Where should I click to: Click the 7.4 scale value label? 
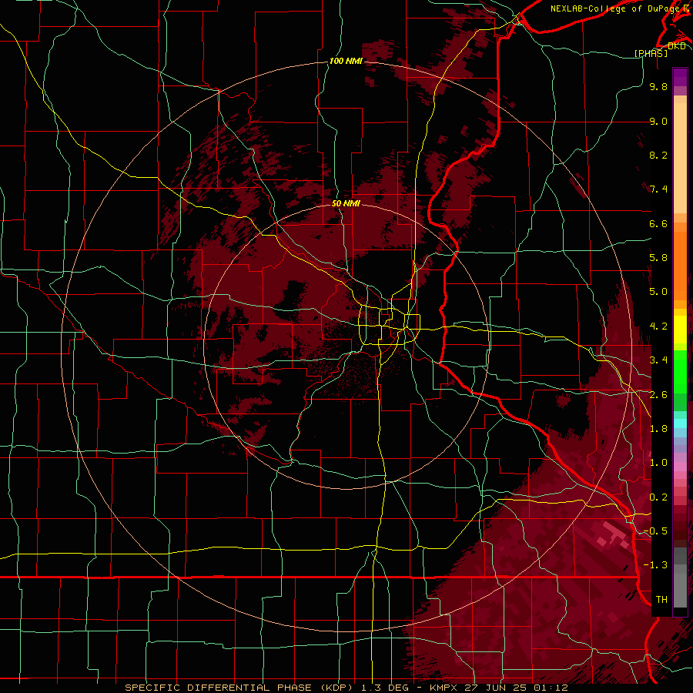658,189
